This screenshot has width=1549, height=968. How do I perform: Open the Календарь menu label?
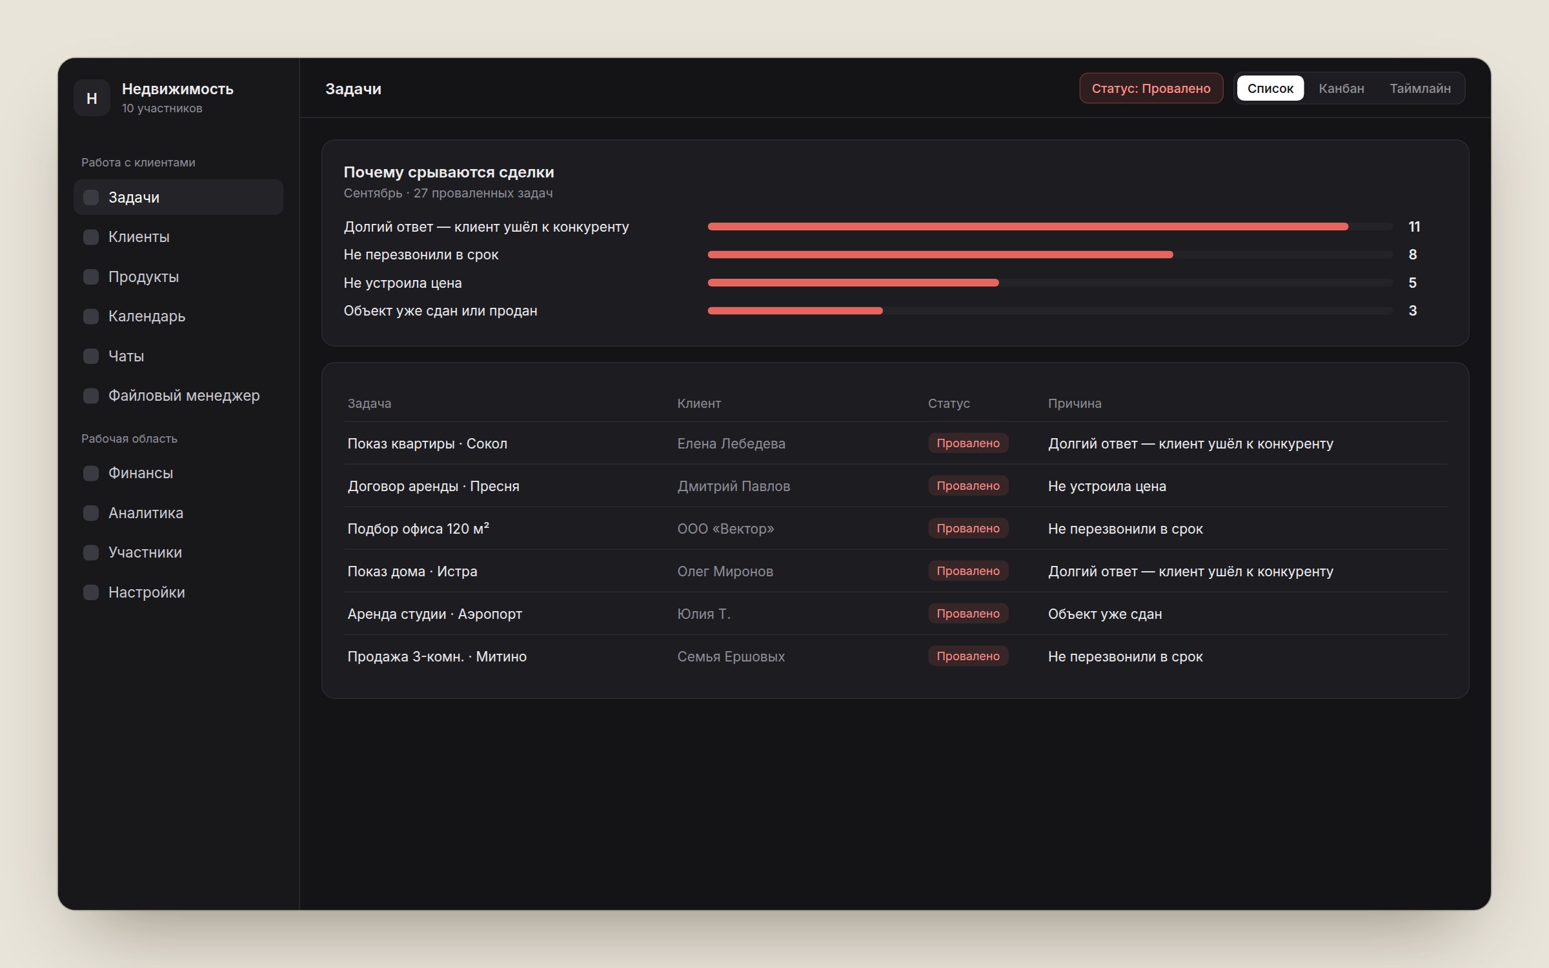coord(147,316)
